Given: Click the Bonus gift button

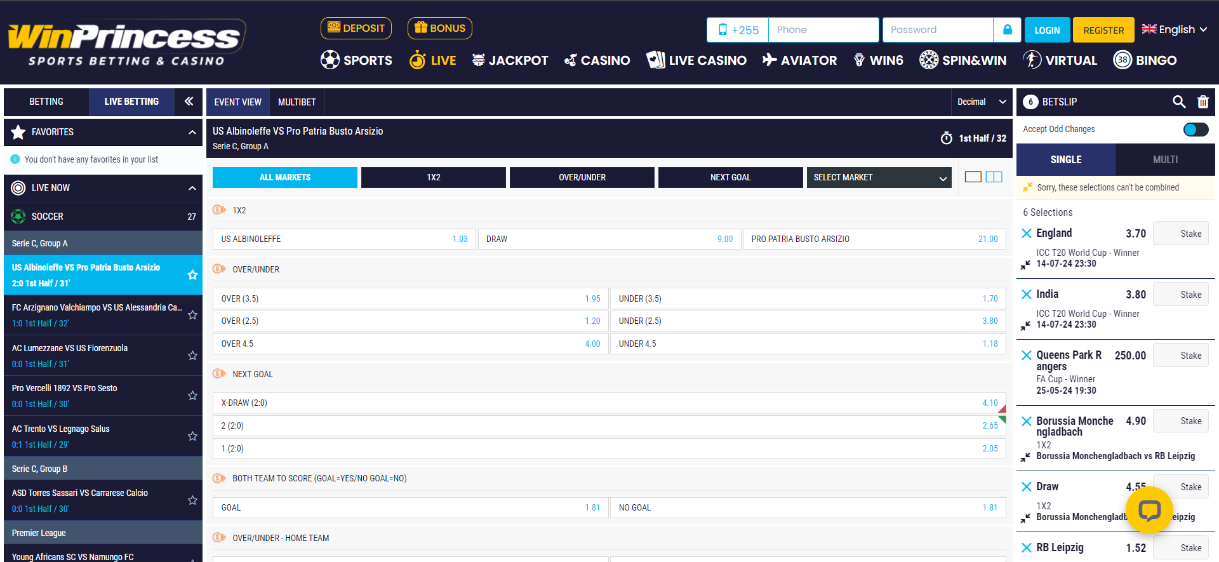Looking at the screenshot, I should click(440, 28).
